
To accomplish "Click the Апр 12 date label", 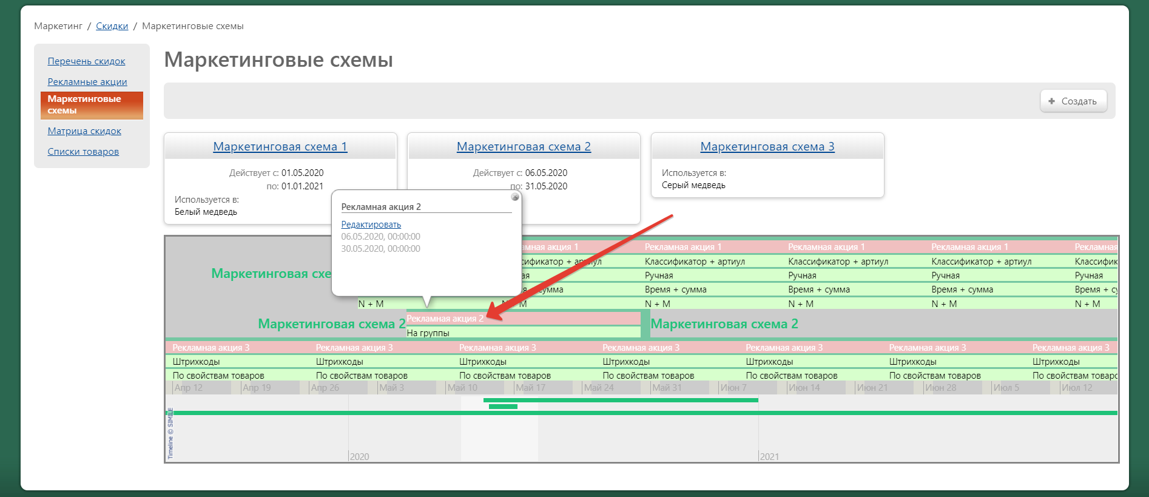I will click(189, 388).
